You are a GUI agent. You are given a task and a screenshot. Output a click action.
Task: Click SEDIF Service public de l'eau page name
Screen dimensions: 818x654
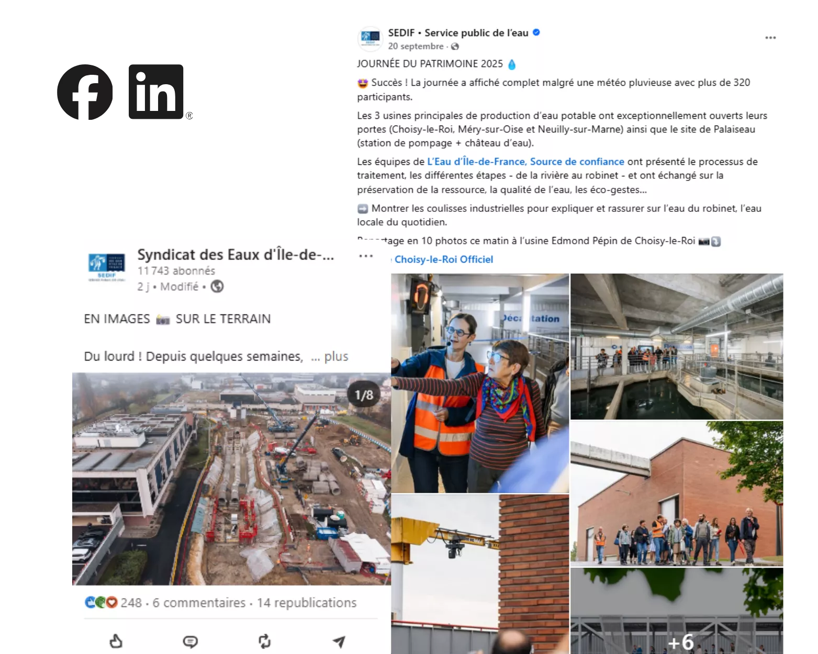point(458,32)
